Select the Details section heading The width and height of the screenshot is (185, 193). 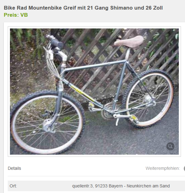(x=14, y=168)
